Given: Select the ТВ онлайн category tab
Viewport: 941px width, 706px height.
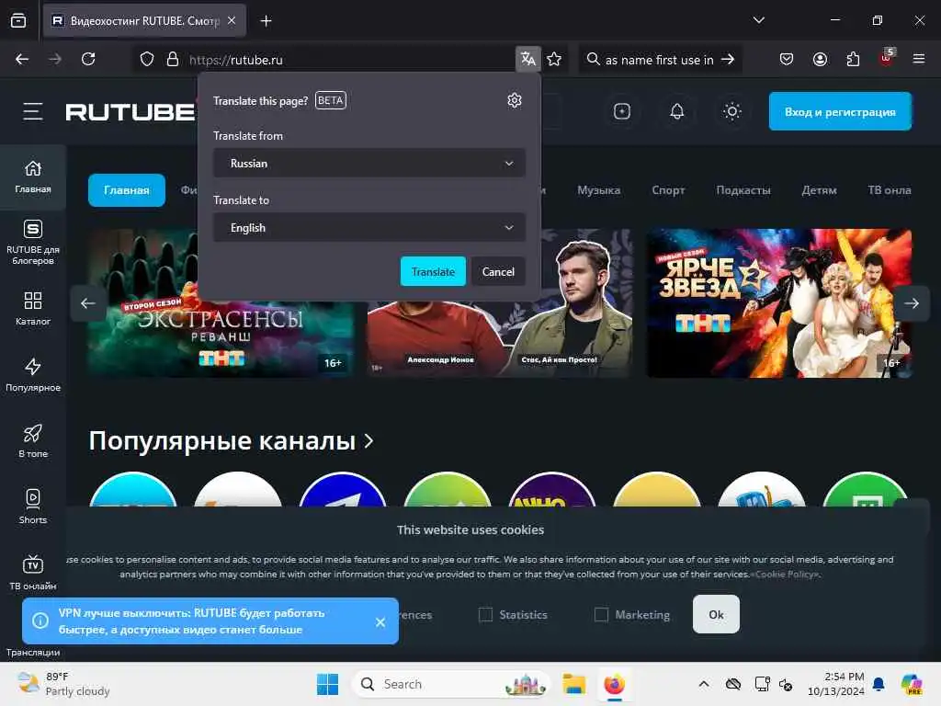Looking at the screenshot, I should click(x=890, y=190).
